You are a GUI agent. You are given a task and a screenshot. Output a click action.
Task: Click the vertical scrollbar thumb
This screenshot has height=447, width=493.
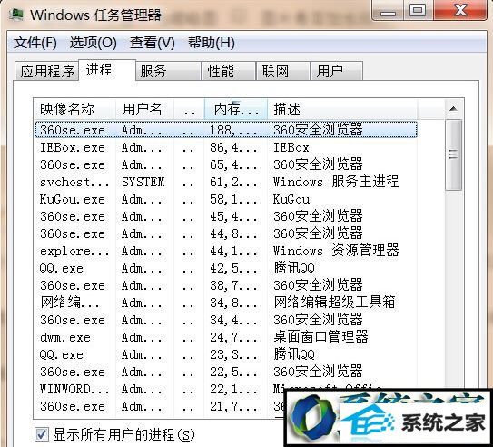click(453, 154)
